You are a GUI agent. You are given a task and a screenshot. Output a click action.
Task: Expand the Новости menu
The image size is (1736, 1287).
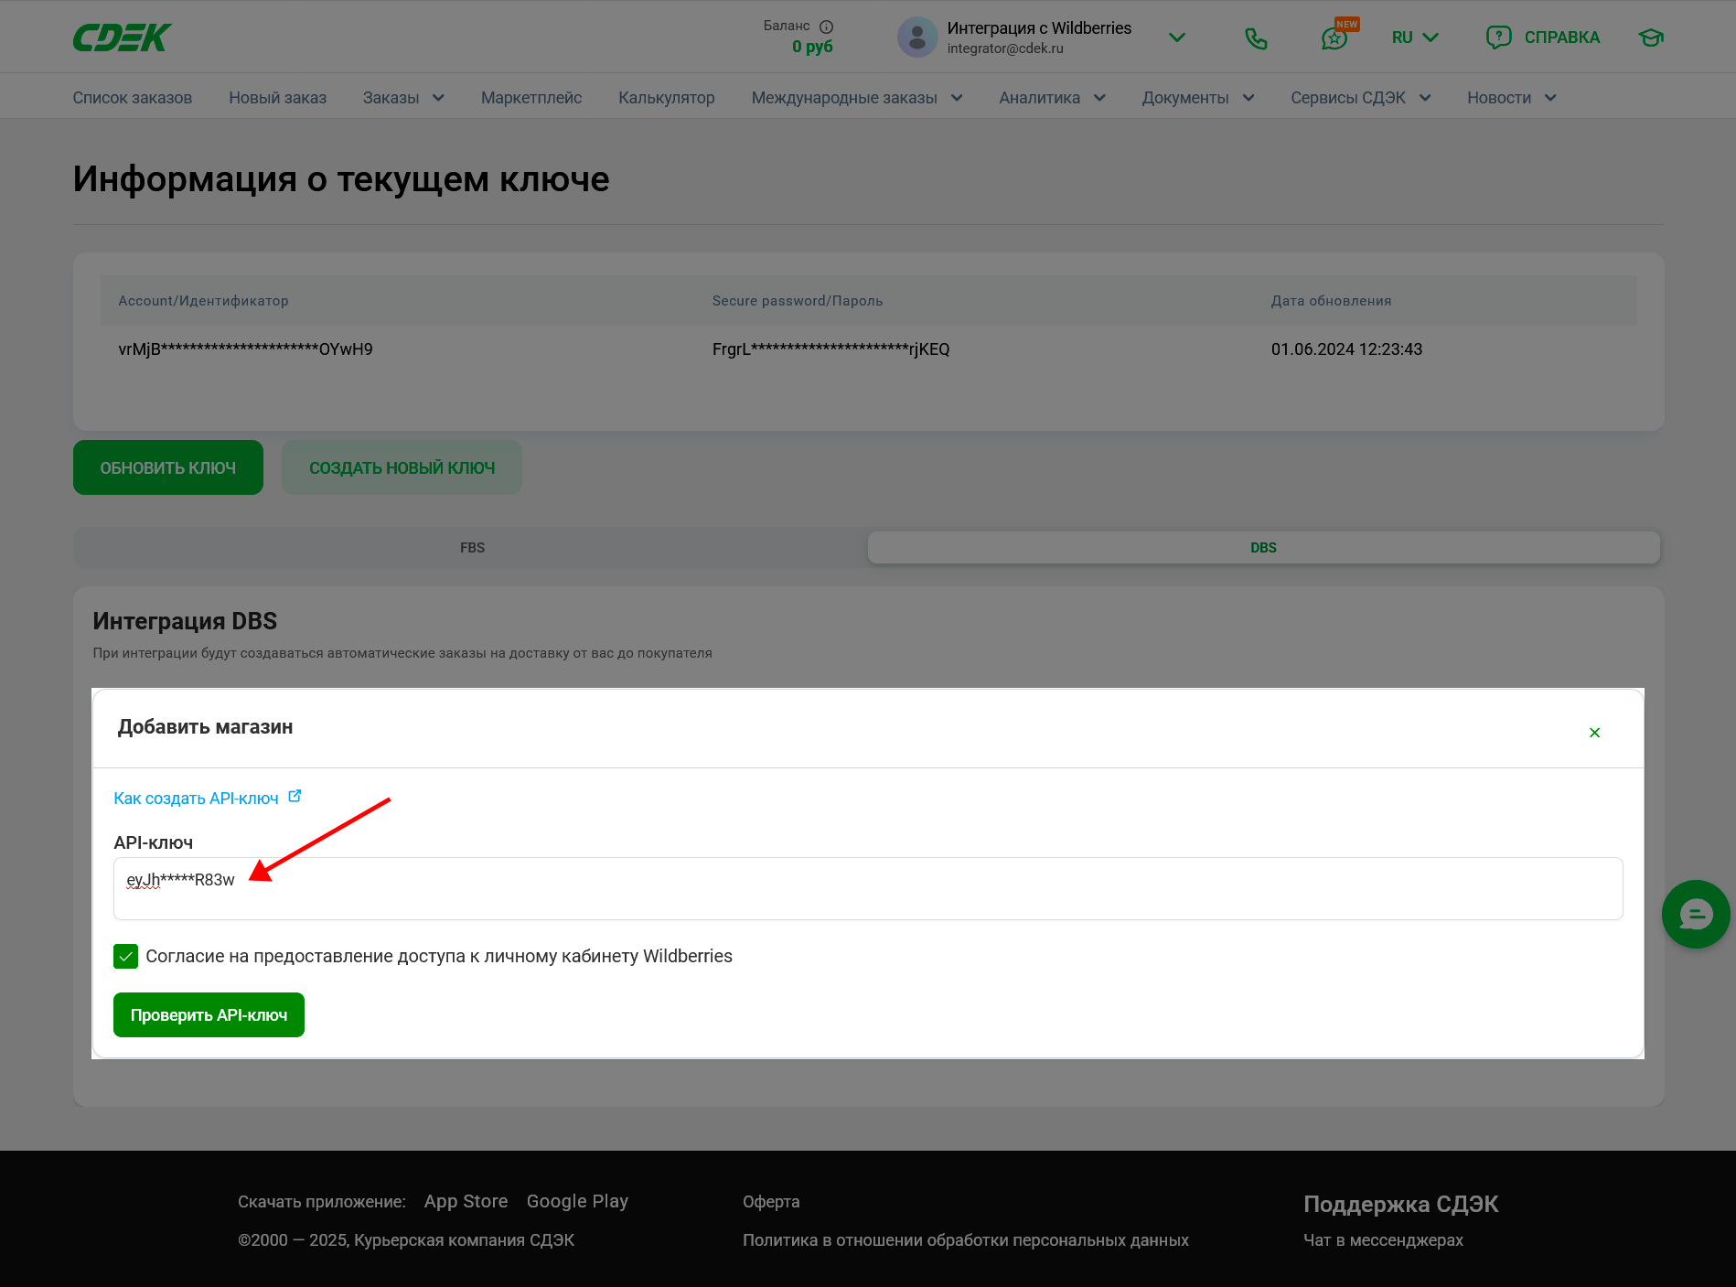coord(1511,98)
